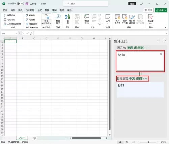Image resolution: width=169 pixels, height=144 pixels.
Task: Click the save icon in title bar
Action: (x=27, y=4)
